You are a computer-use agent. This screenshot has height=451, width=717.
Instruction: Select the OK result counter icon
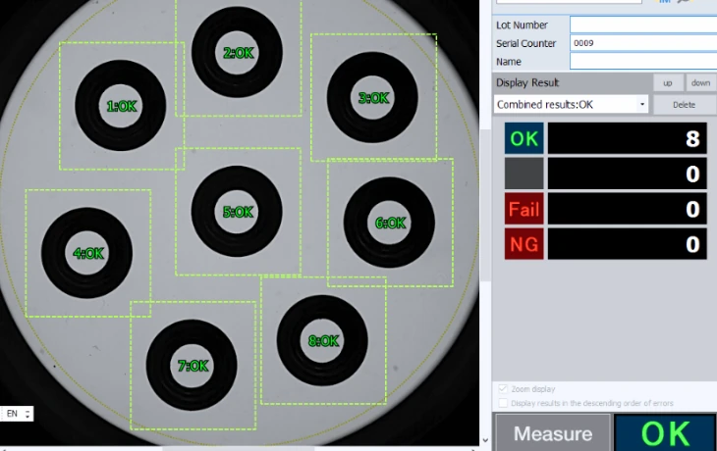[x=524, y=138]
